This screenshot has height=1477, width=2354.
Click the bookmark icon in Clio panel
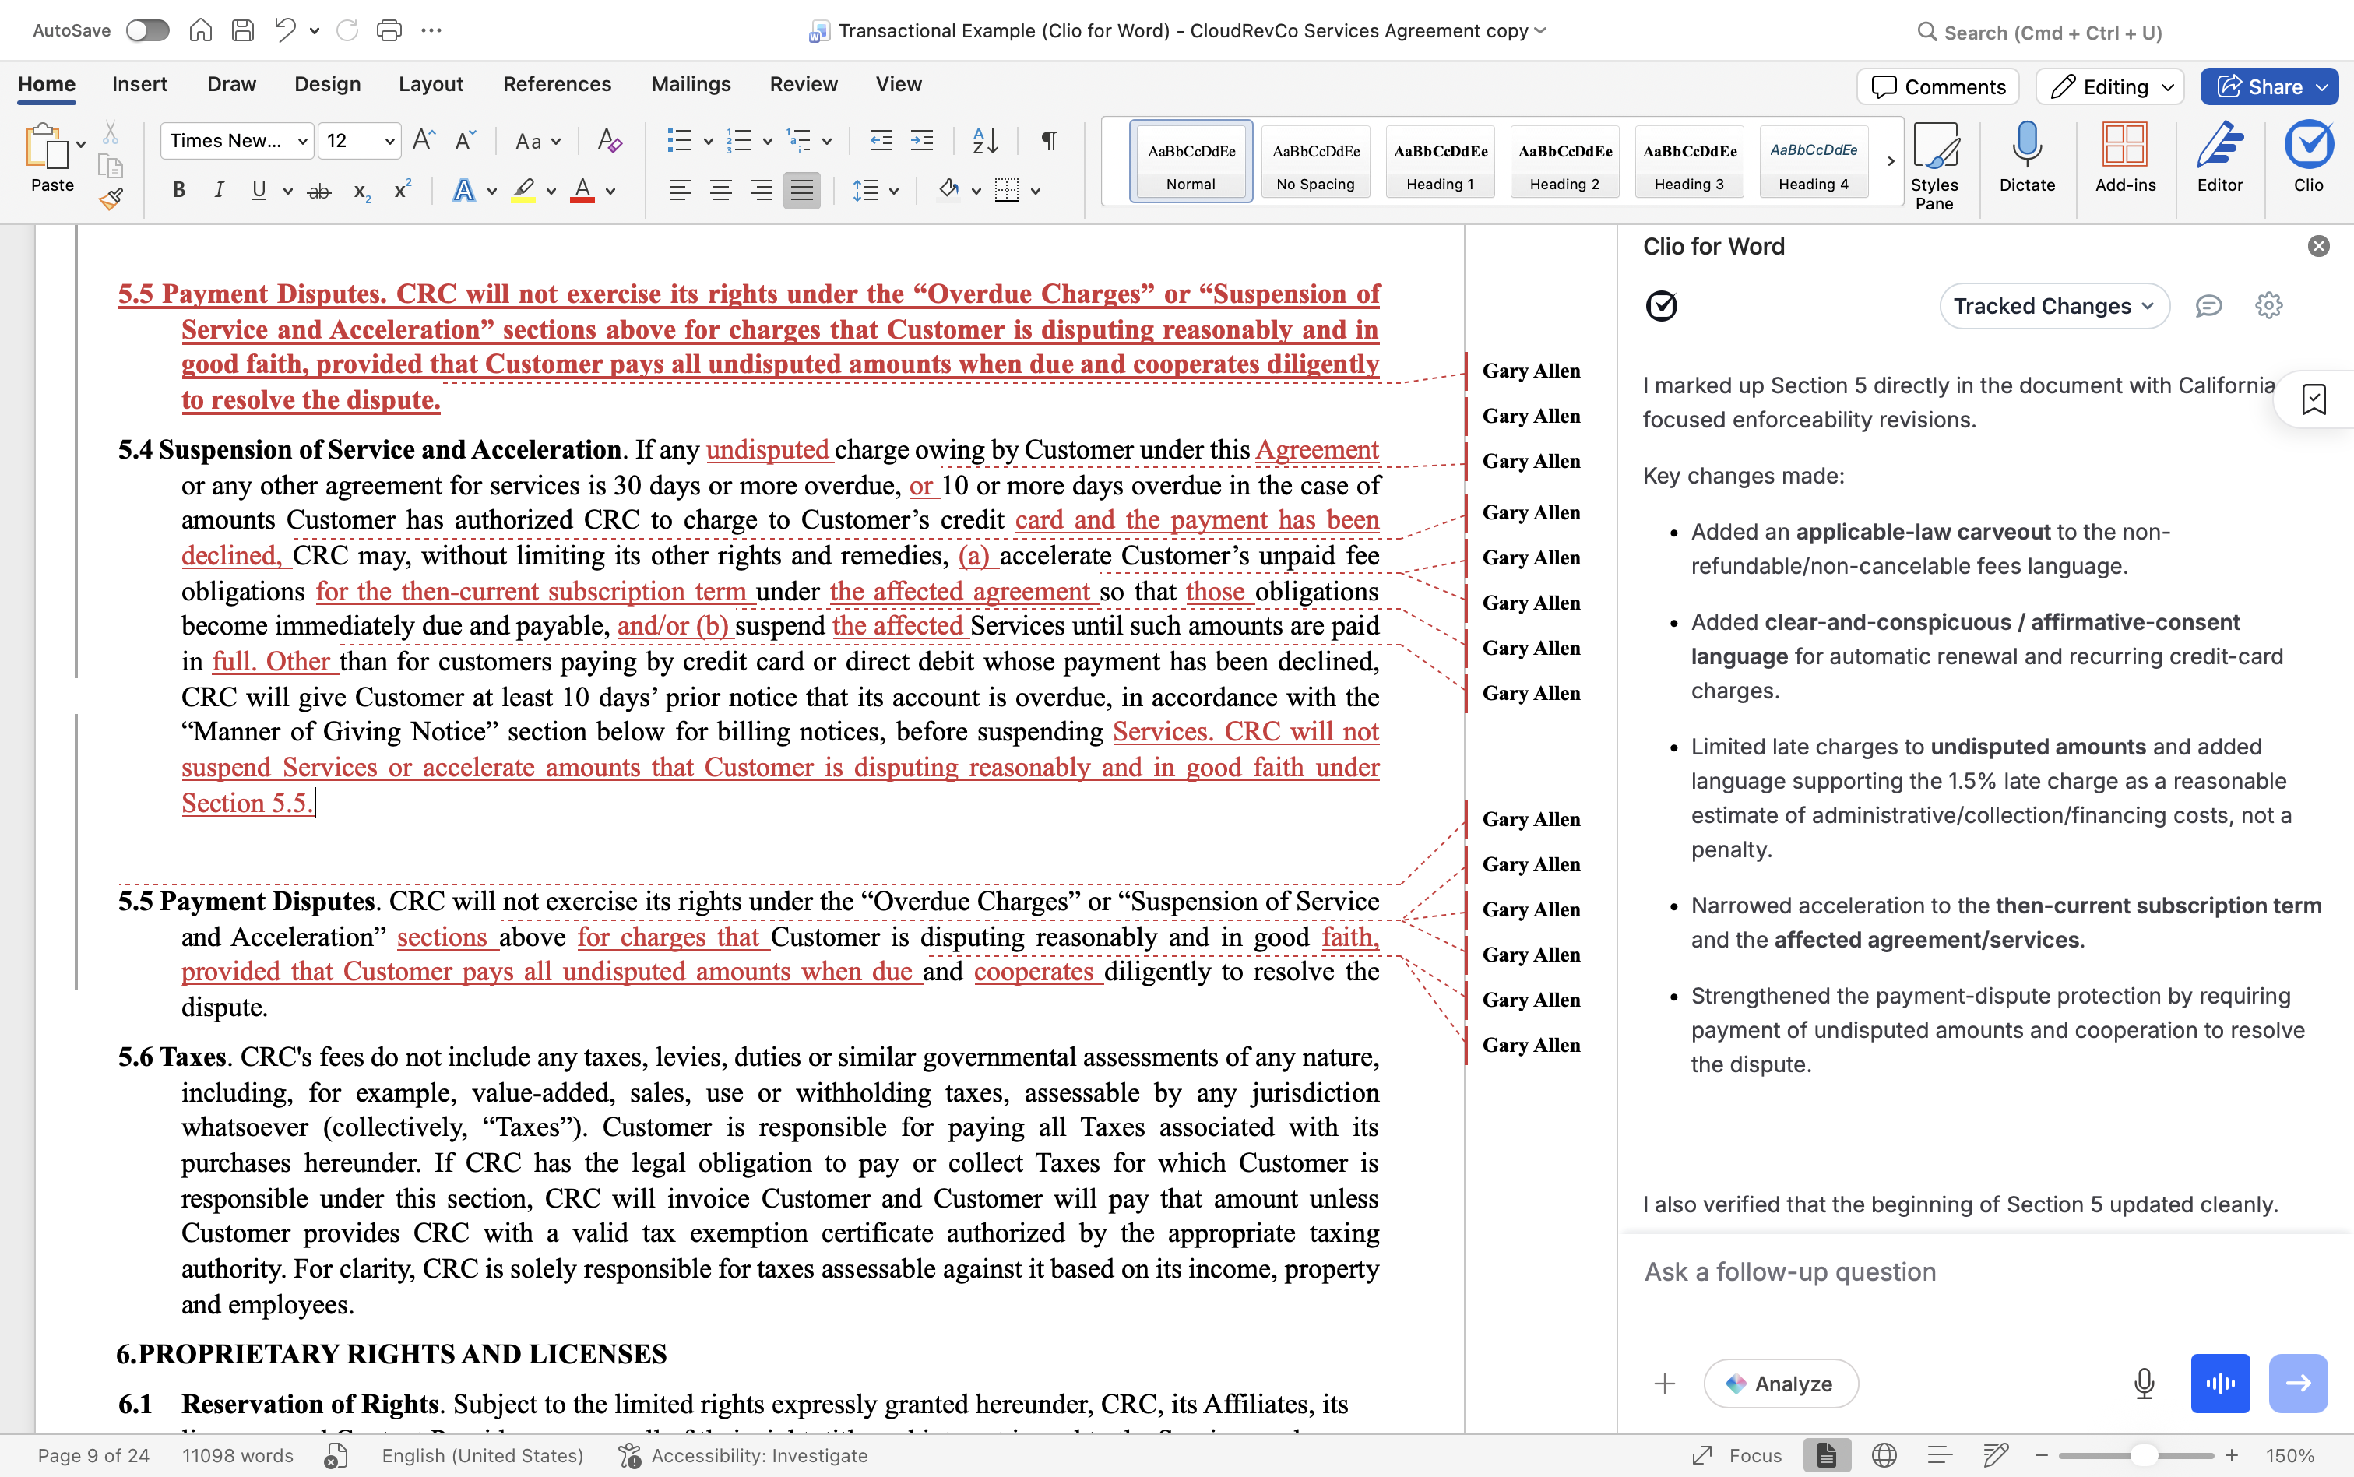point(2313,399)
